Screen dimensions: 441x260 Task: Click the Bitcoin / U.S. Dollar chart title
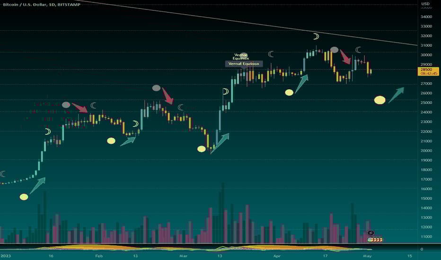tap(42, 5)
